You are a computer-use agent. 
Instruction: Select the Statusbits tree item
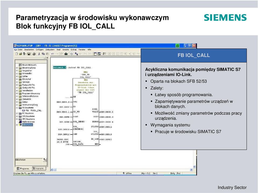[27, 99]
